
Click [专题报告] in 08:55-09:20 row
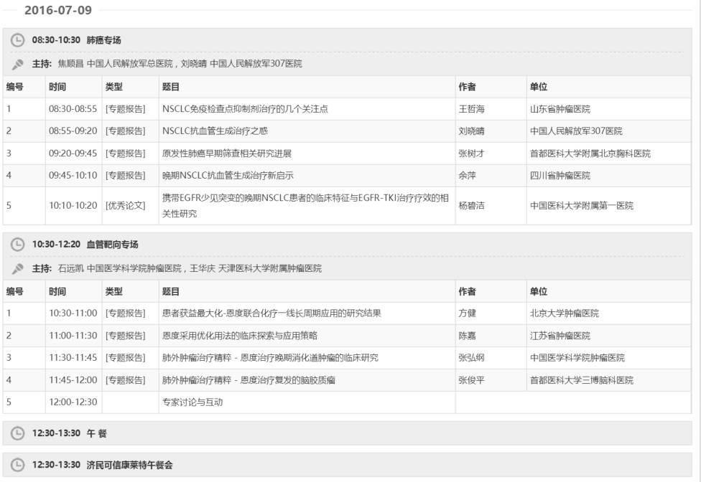(x=126, y=131)
